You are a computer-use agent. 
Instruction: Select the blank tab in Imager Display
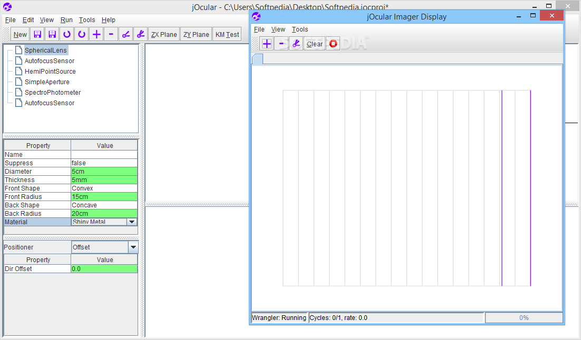tap(257, 59)
